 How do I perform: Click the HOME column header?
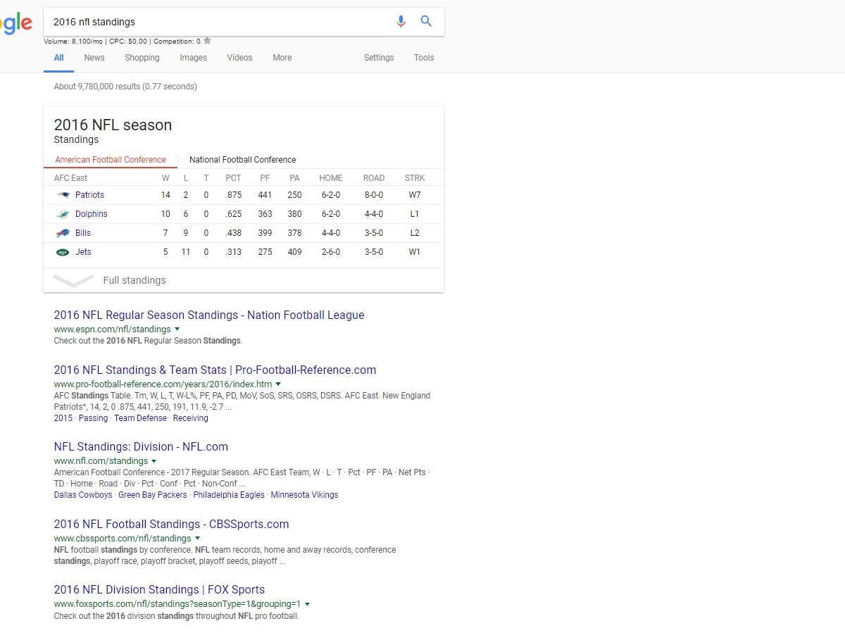coord(331,178)
